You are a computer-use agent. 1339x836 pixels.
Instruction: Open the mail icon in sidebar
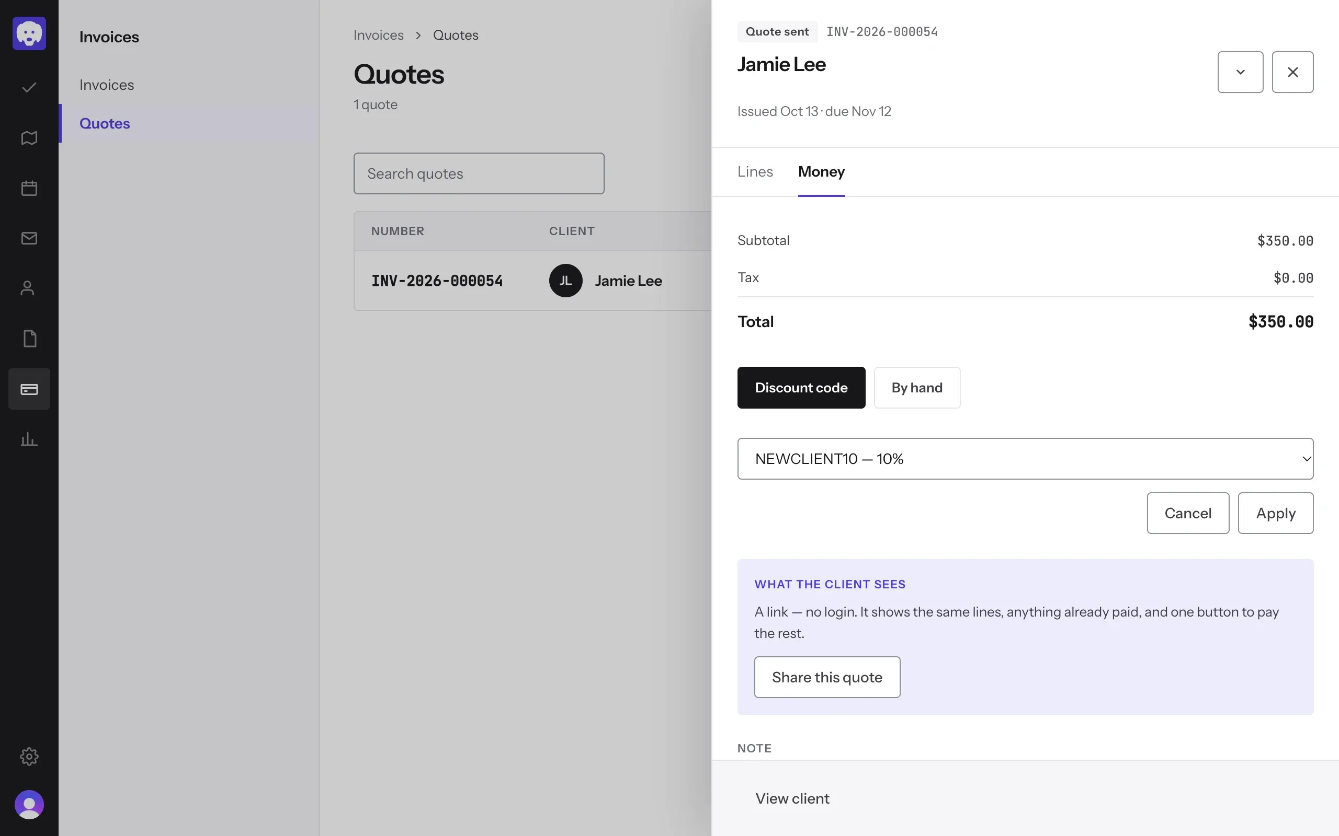click(29, 238)
